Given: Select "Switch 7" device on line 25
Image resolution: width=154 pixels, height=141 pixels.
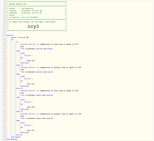Looking at the screenshot, I should [x=28, y=56].
